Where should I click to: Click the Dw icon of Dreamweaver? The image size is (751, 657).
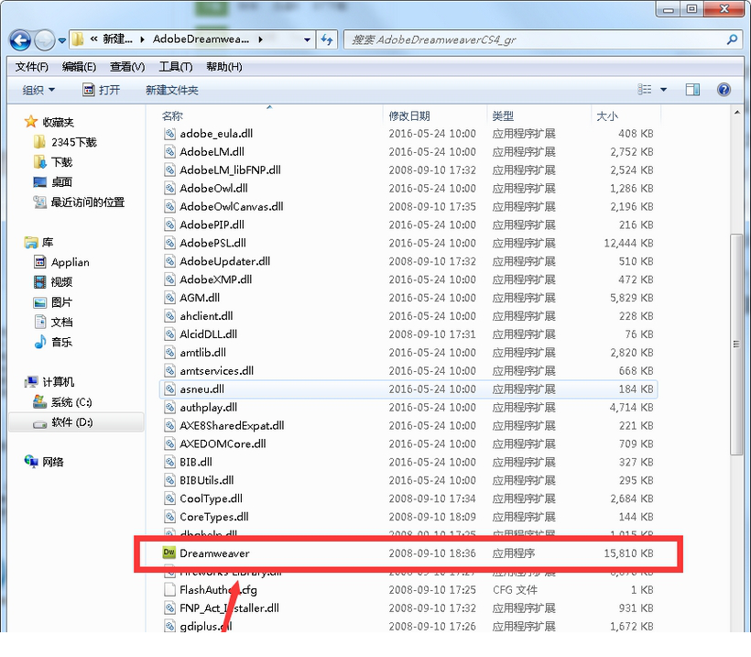pos(169,553)
